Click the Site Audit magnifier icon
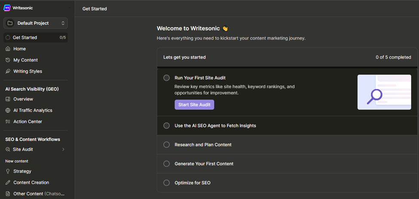This screenshot has height=199, width=419. 8,149
